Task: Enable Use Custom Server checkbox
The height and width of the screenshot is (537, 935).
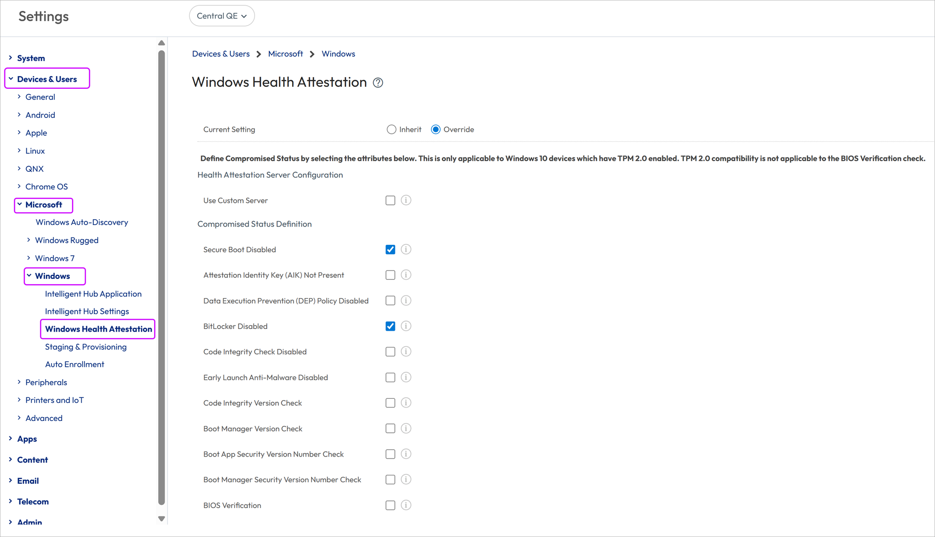Action: (390, 200)
